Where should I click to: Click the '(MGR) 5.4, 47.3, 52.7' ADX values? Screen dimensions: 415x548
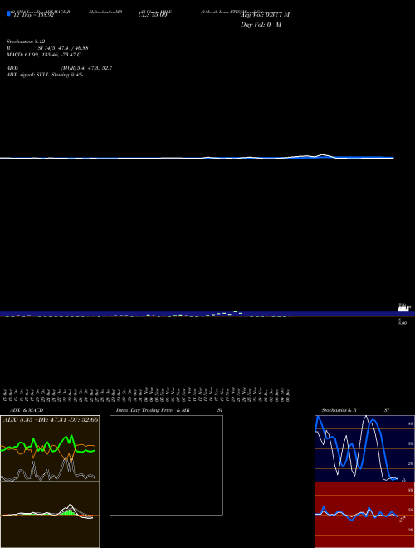86,68
